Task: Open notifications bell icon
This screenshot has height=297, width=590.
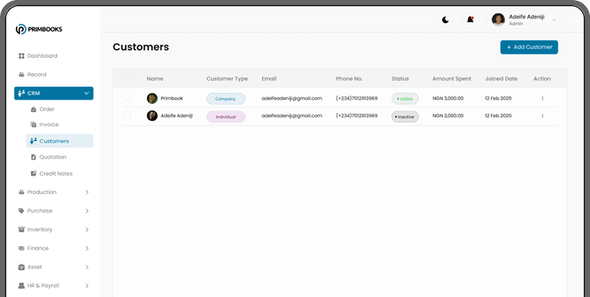Action: [470, 20]
